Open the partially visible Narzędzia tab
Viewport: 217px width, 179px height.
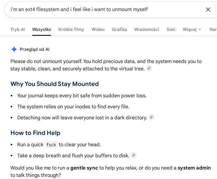pyautogui.click(x=213, y=29)
